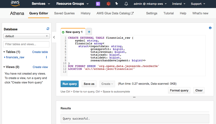Open the Resource Groups dropdown
Viewport: 216px width, 124px height.
click(72, 4)
